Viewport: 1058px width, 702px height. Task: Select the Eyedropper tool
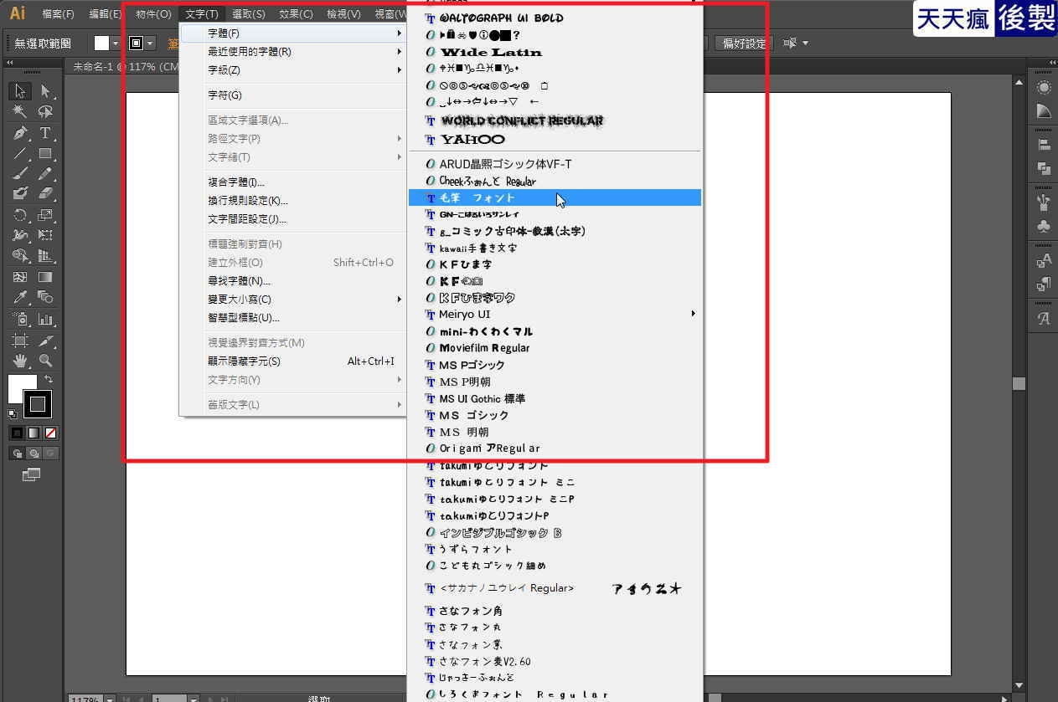click(21, 298)
